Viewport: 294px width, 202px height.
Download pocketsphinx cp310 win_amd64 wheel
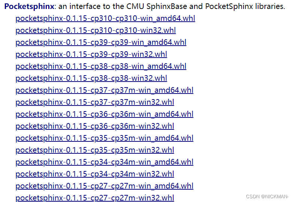105,19
